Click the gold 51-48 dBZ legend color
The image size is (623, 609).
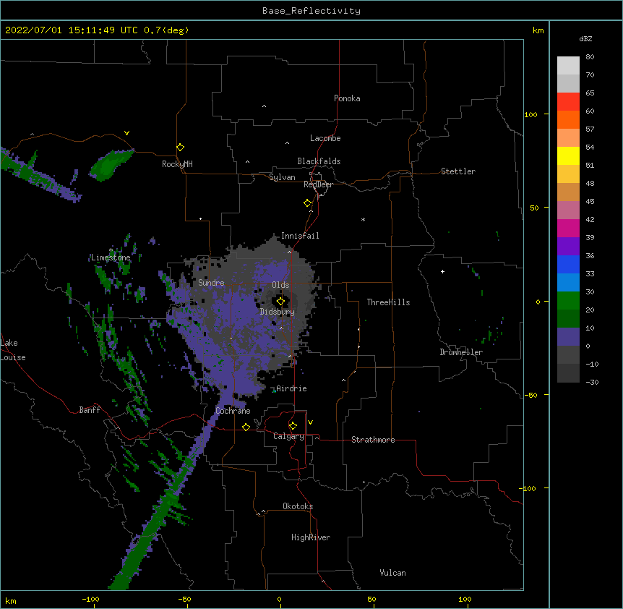point(568,174)
